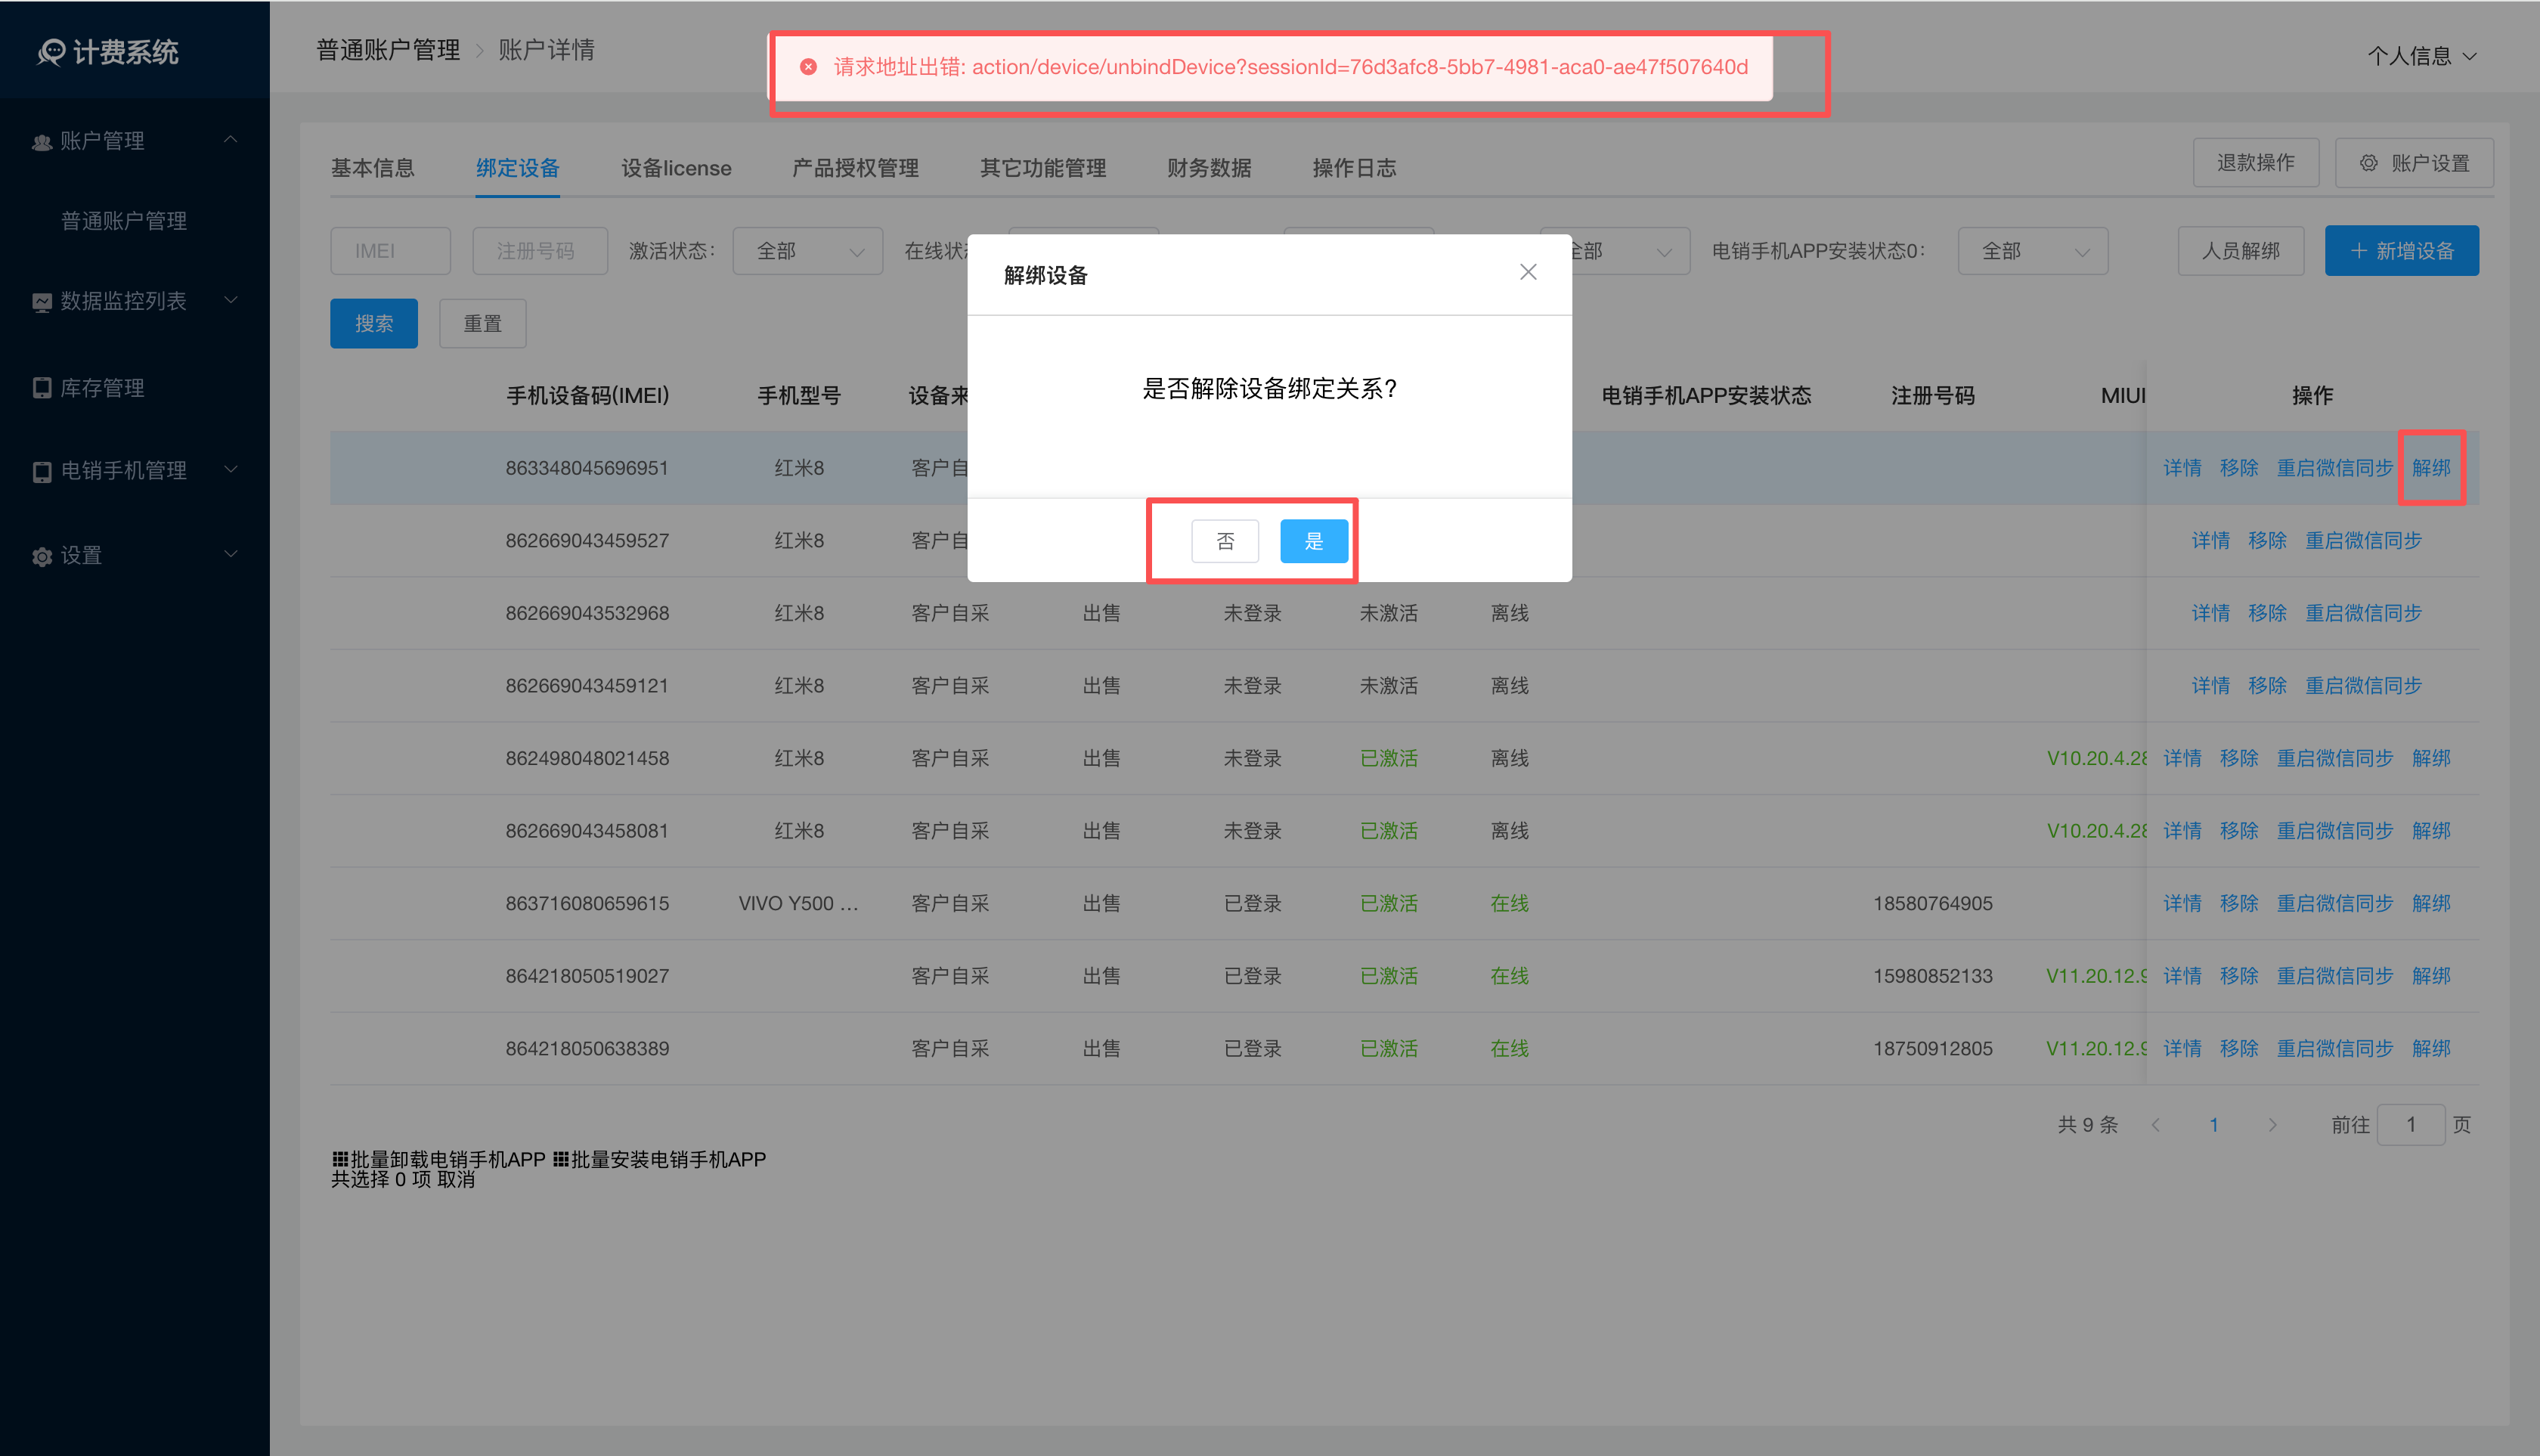Click the IMEI search input field
Screen dimensions: 2540x1456
pyautogui.click(x=390, y=251)
